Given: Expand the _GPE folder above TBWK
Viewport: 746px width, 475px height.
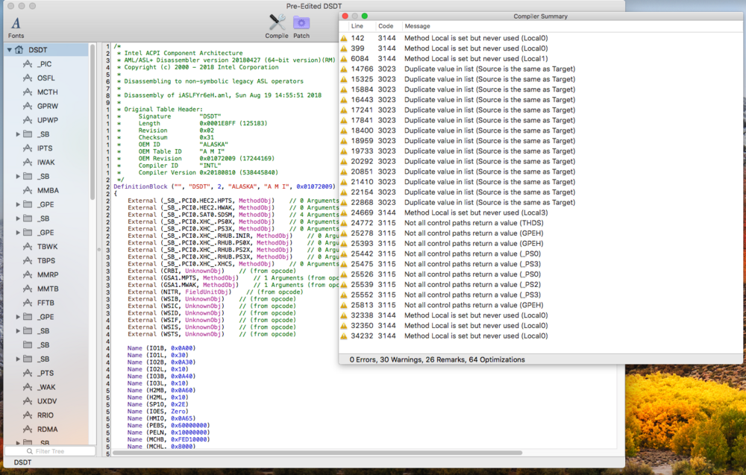Looking at the screenshot, I should pos(18,233).
